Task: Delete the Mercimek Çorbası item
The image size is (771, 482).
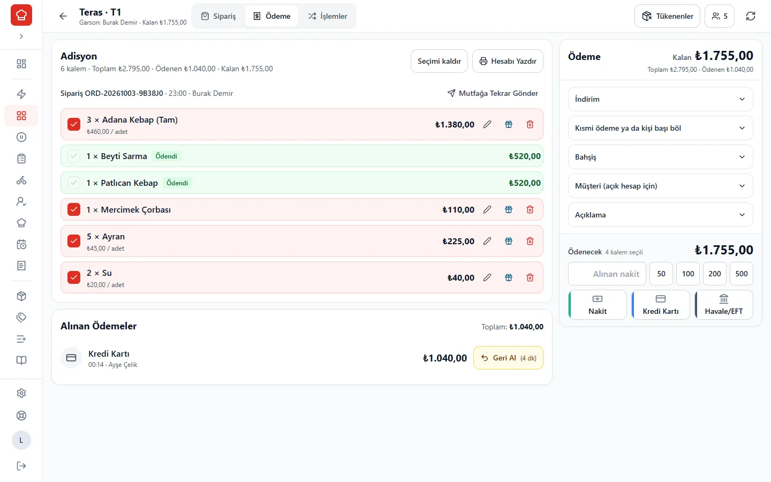Action: coord(530,209)
